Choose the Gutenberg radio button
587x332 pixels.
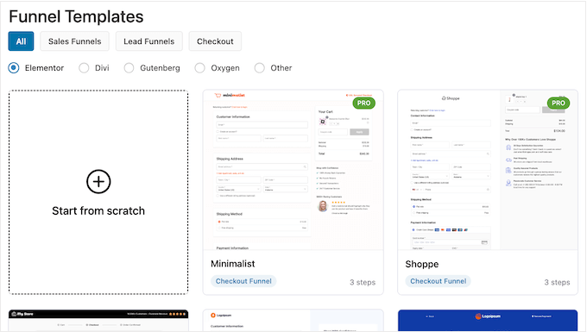point(129,68)
